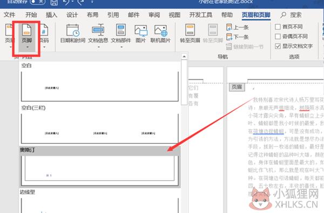324x213 pixels.
Task: Open quick access toolbar customize dropdown
Action: [x=92, y=2]
